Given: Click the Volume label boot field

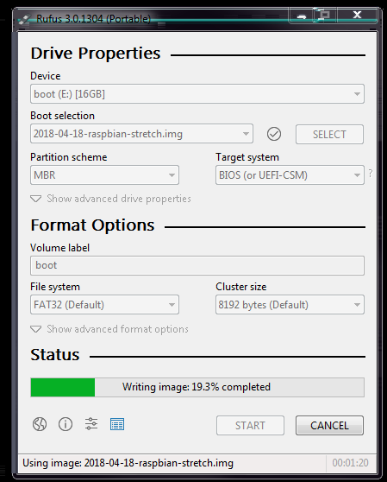Looking at the screenshot, I should click(197, 265).
